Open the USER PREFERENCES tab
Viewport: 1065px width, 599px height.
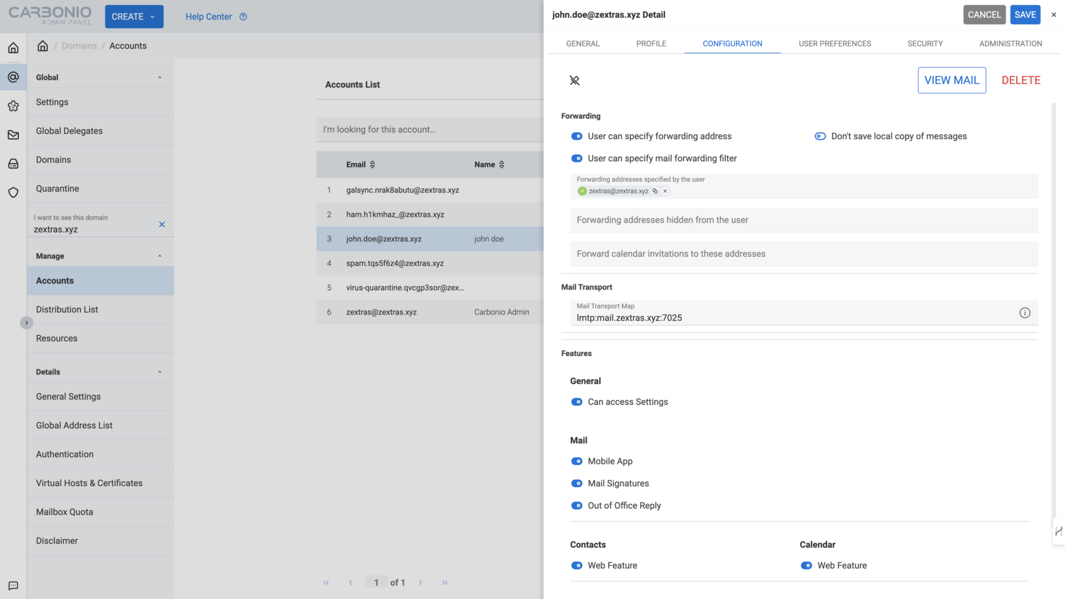click(x=834, y=43)
